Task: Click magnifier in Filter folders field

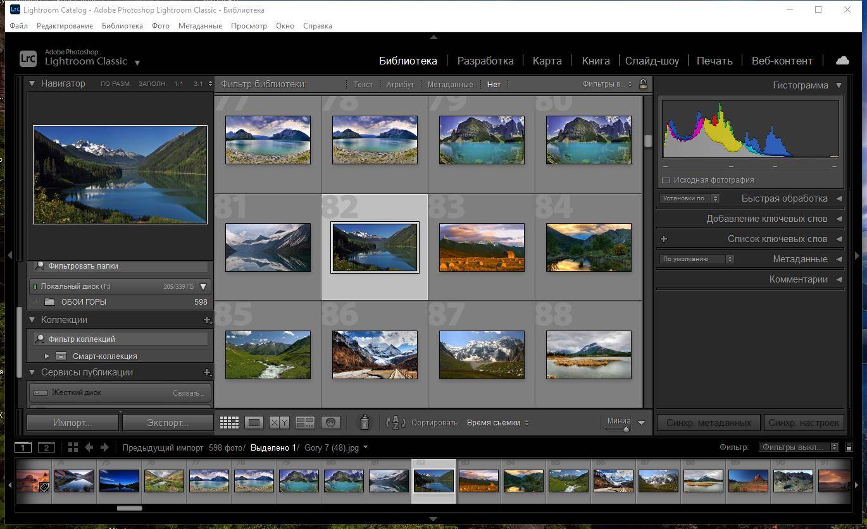Action: (40, 266)
